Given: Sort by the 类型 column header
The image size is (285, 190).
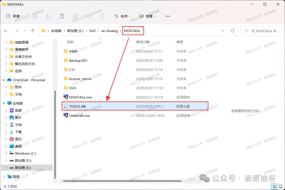Looking at the screenshot, I should 180,42.
